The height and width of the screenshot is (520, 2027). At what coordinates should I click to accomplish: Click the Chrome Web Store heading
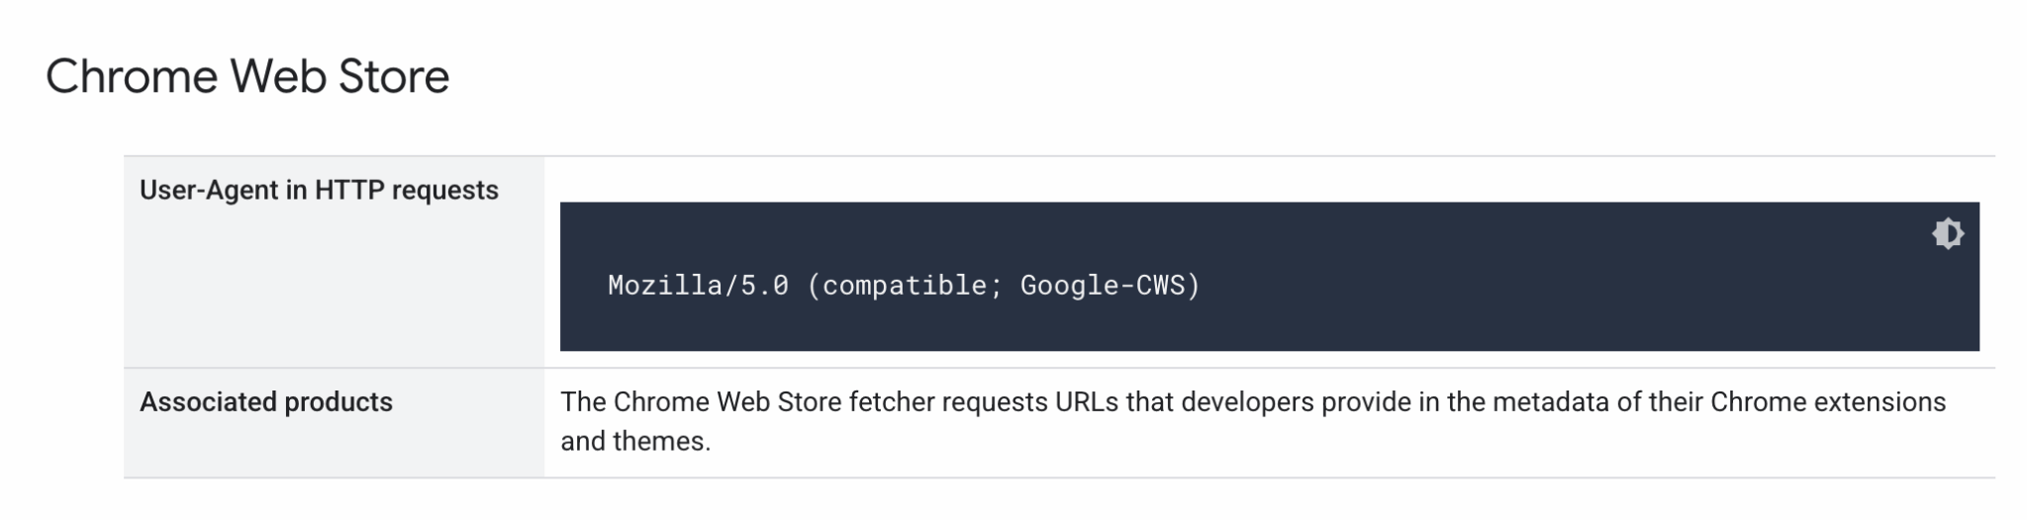tap(247, 77)
